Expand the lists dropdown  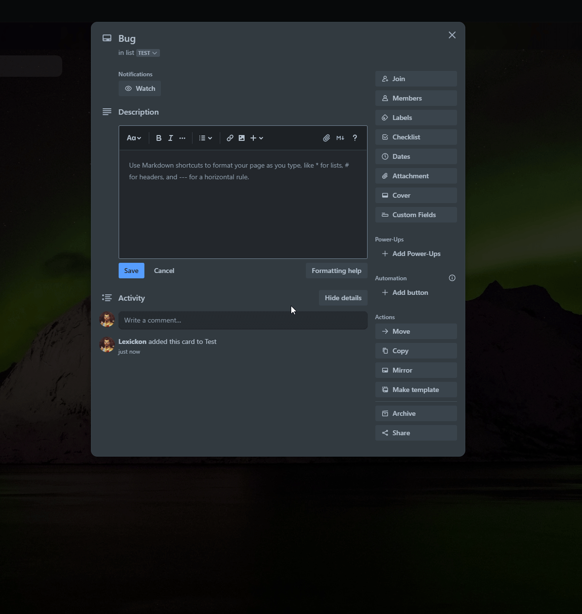(206, 138)
